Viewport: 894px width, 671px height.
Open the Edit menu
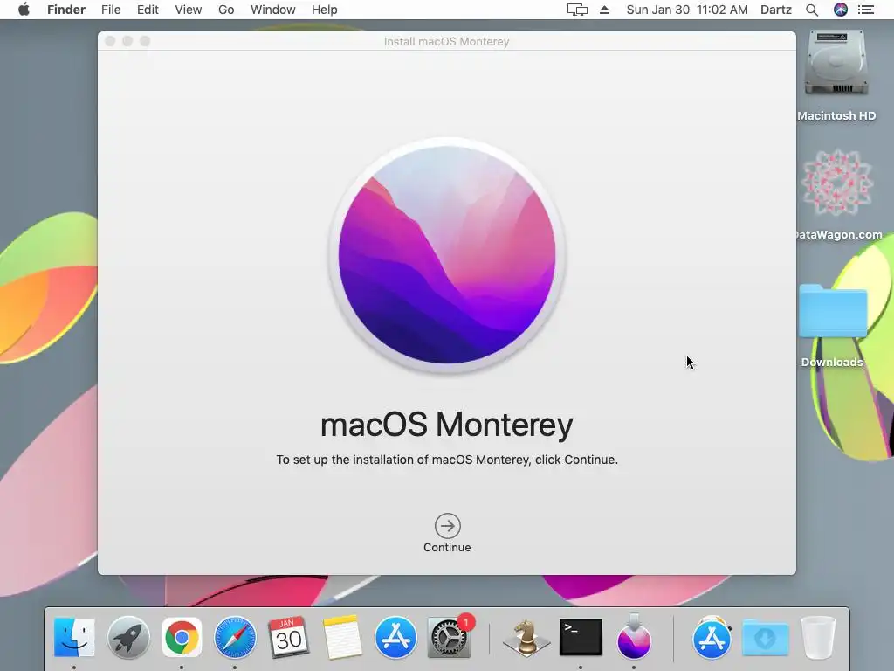(x=148, y=10)
